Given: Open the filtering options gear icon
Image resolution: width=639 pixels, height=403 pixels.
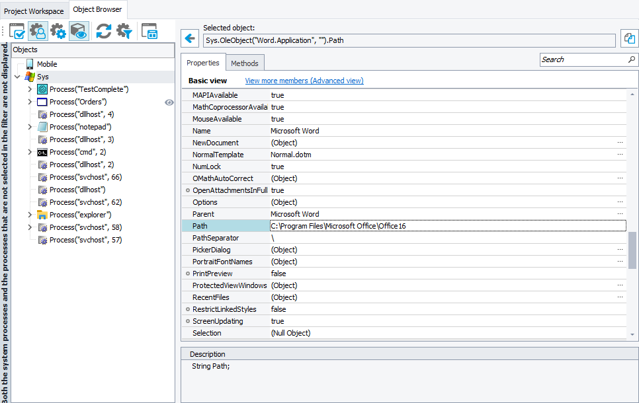Looking at the screenshot, I should 123,31.
